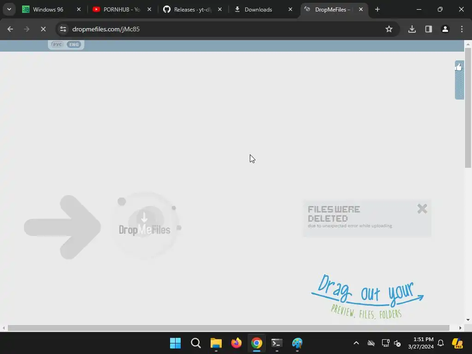This screenshot has width=472, height=354.
Task: Switch language to РУС
Action: pyautogui.click(x=57, y=45)
